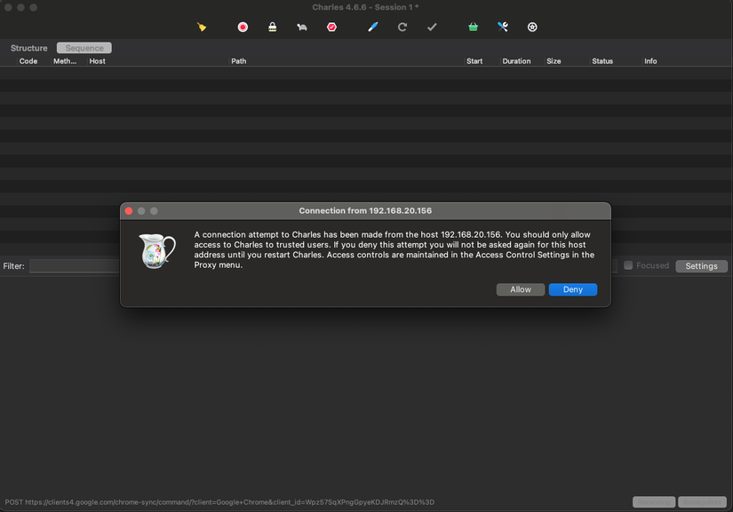
Task: Deny the connection attempt
Action: point(572,289)
